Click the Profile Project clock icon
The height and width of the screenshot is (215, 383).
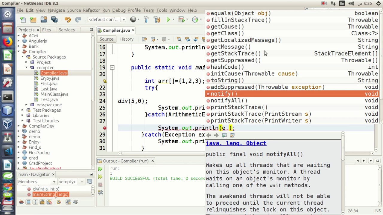coord(195,20)
